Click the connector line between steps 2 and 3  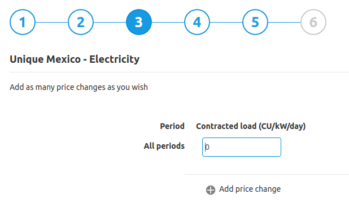coord(110,22)
